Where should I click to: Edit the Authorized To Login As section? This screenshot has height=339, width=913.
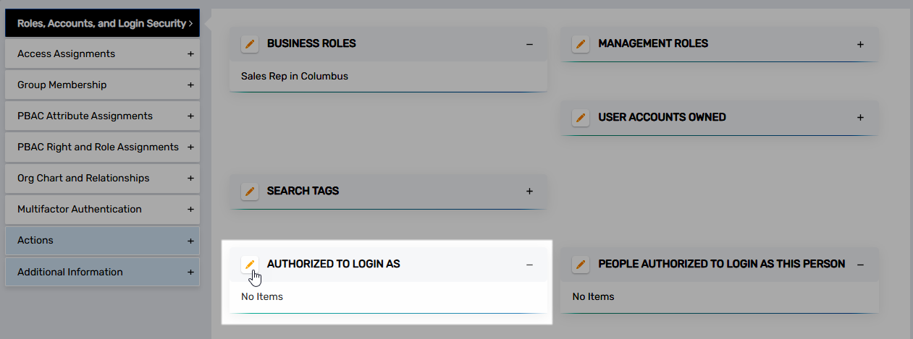250,265
